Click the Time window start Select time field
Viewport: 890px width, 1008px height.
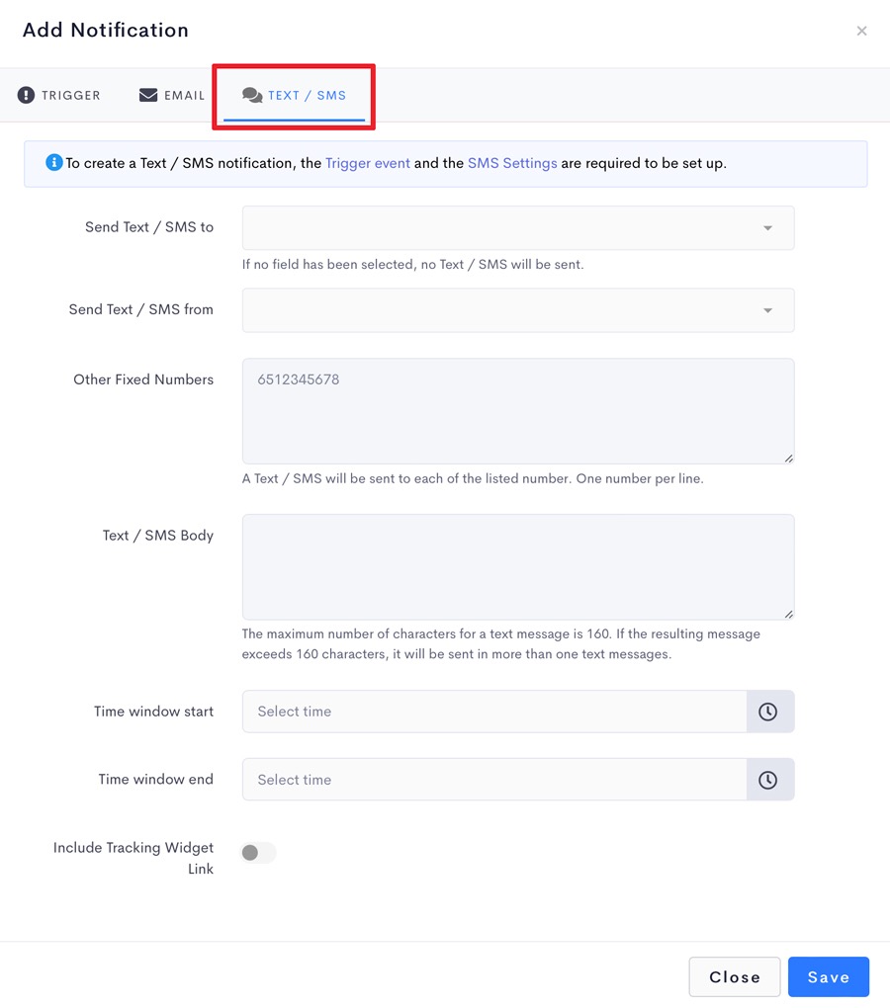pyautogui.click(x=494, y=712)
